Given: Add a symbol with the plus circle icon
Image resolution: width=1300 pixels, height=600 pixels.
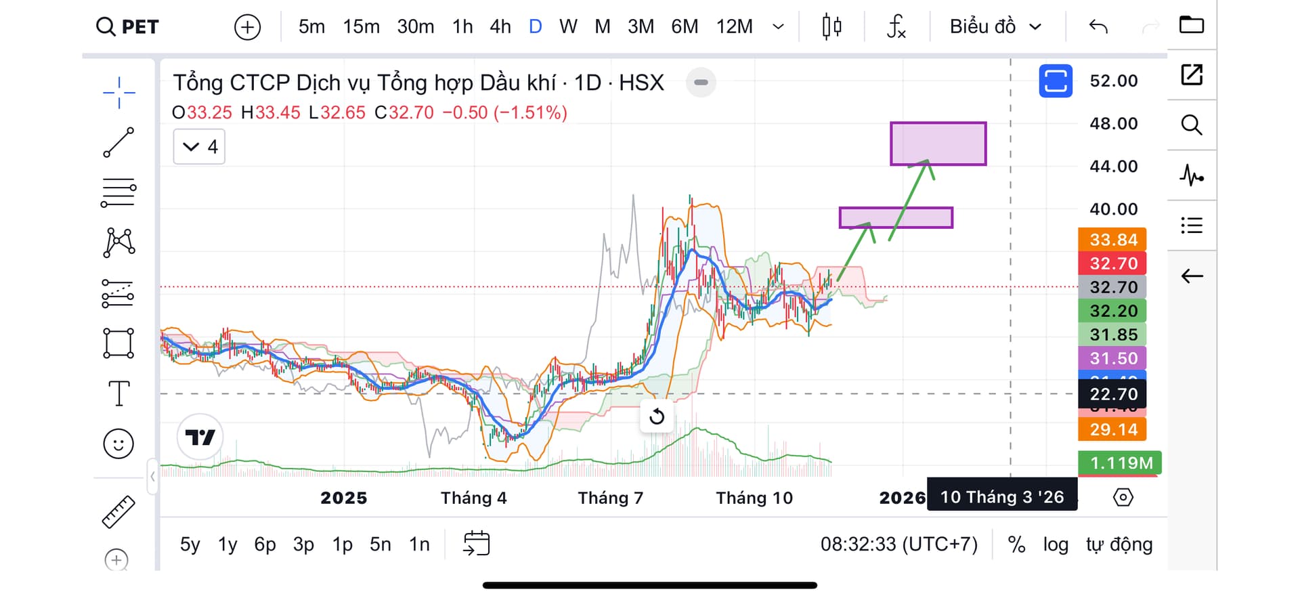Looking at the screenshot, I should click(x=247, y=27).
